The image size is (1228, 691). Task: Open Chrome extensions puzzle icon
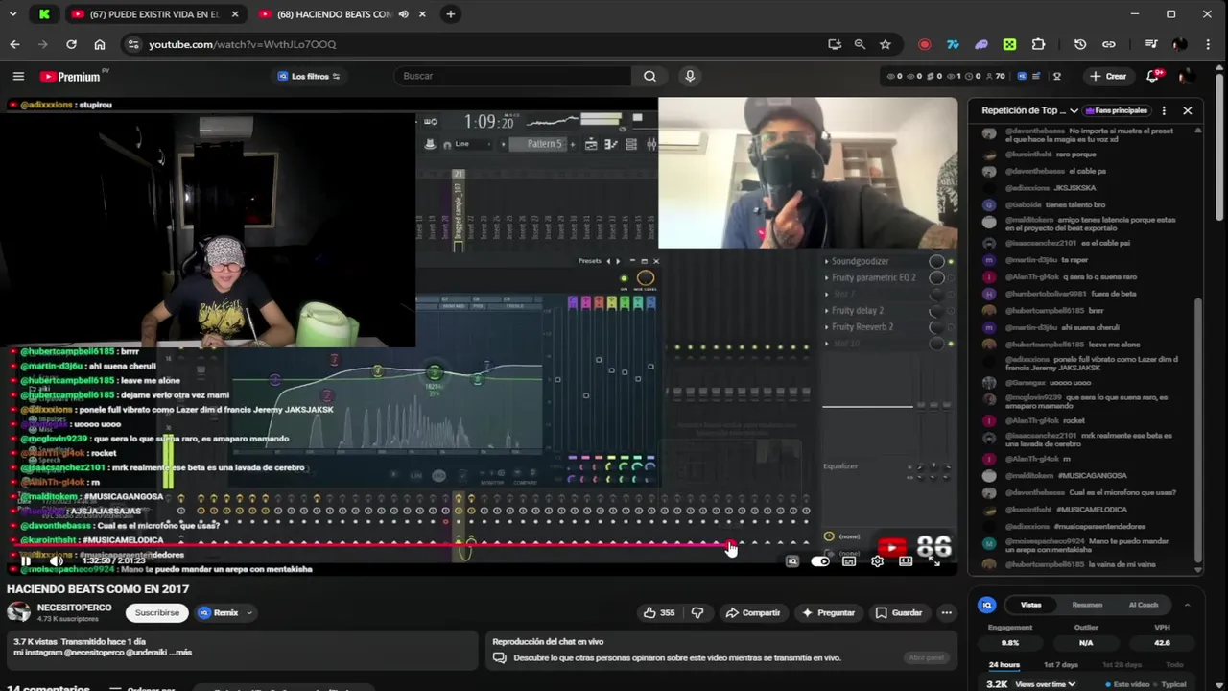1038,44
